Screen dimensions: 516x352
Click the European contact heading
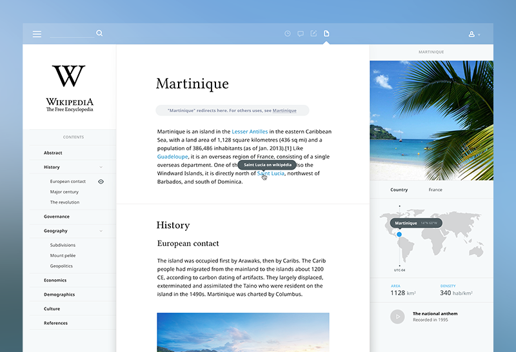188,244
